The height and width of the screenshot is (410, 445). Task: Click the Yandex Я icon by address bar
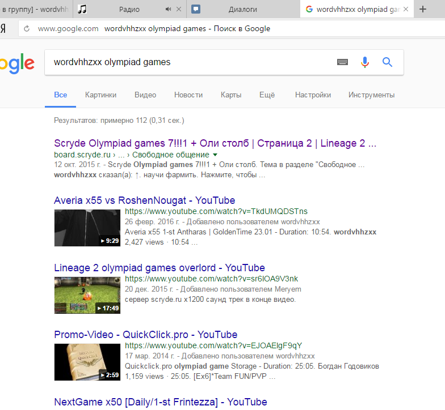tap(3, 29)
